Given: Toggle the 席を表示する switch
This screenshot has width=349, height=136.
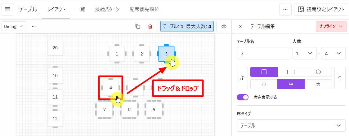Looking at the screenshot, I should (x=243, y=97).
